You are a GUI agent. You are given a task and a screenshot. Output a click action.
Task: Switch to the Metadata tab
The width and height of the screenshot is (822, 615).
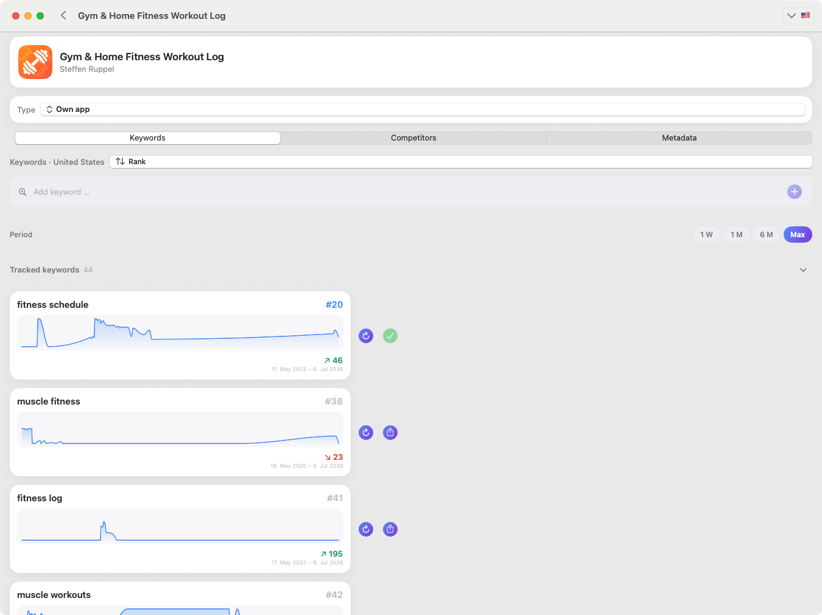(679, 138)
